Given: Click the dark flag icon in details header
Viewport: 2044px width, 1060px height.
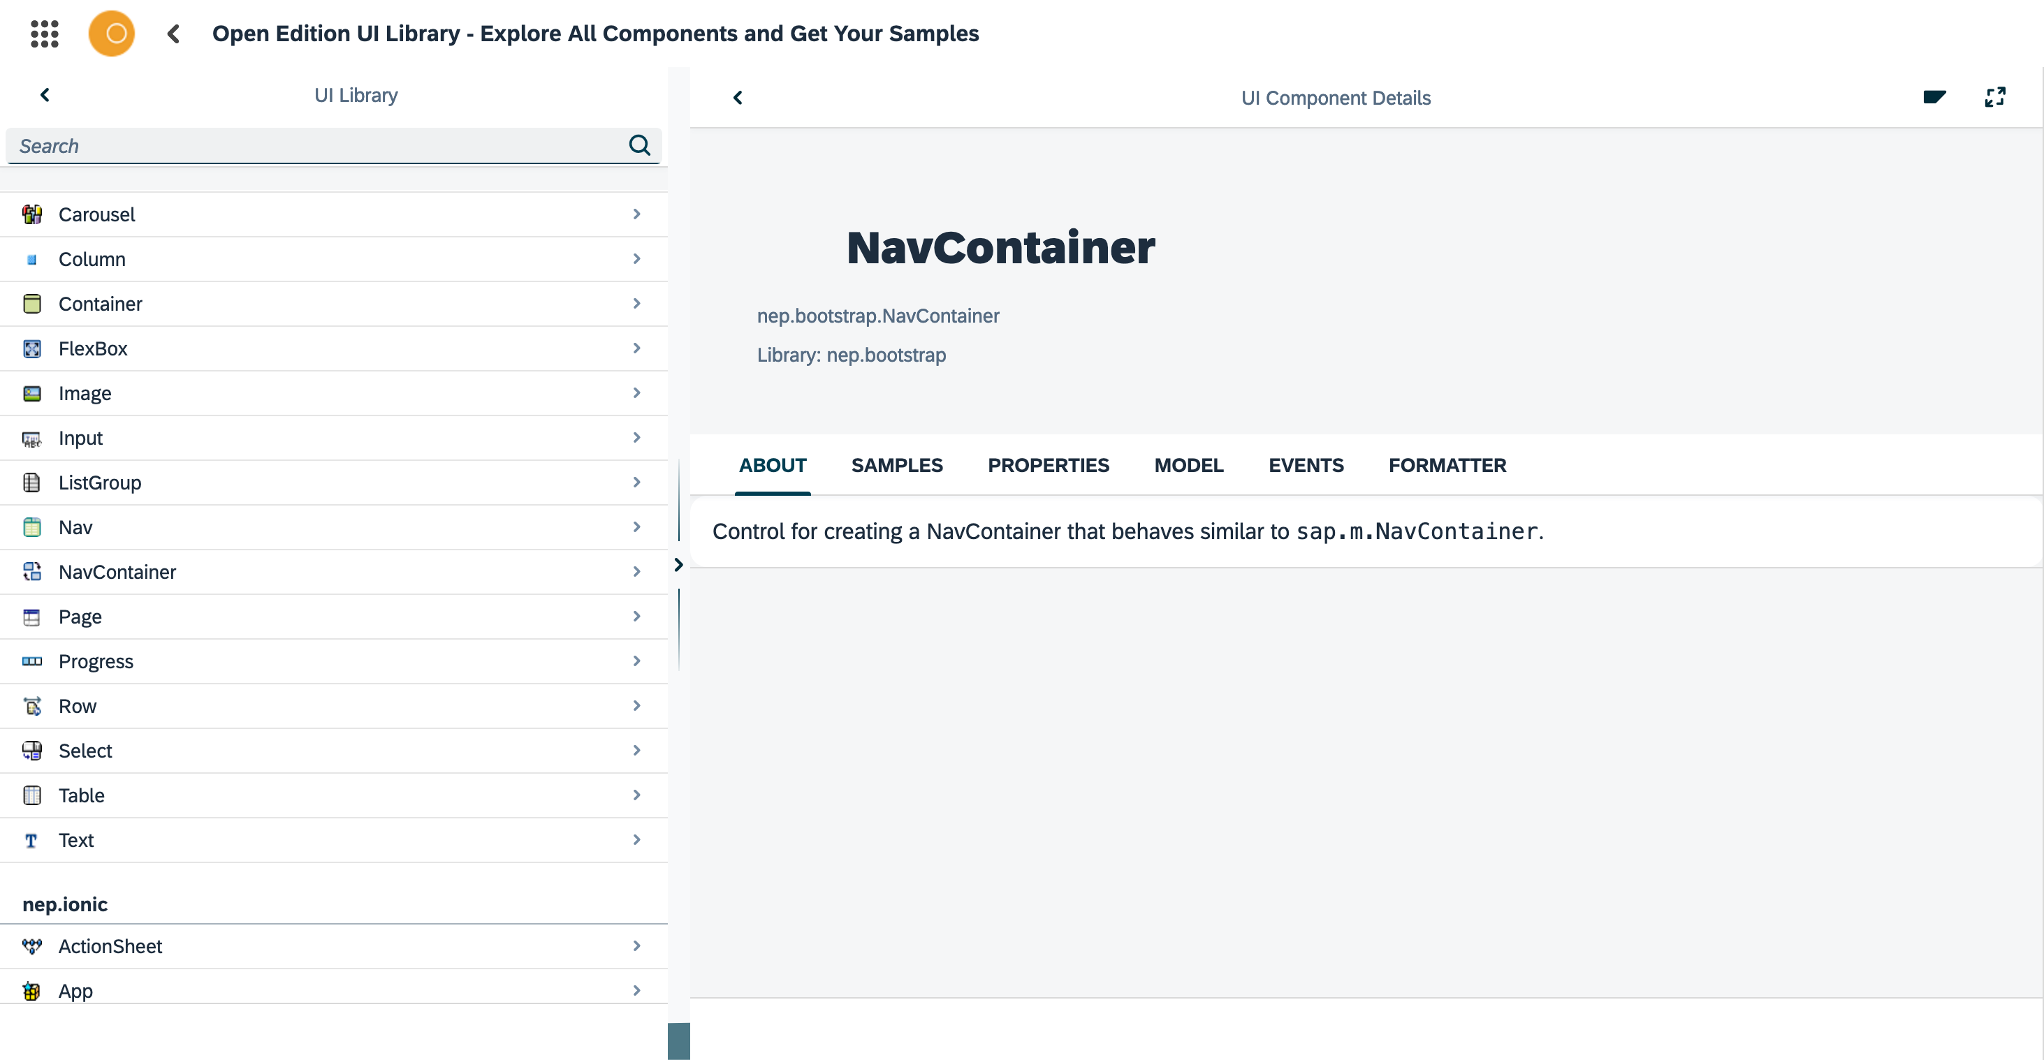Looking at the screenshot, I should tap(1934, 98).
